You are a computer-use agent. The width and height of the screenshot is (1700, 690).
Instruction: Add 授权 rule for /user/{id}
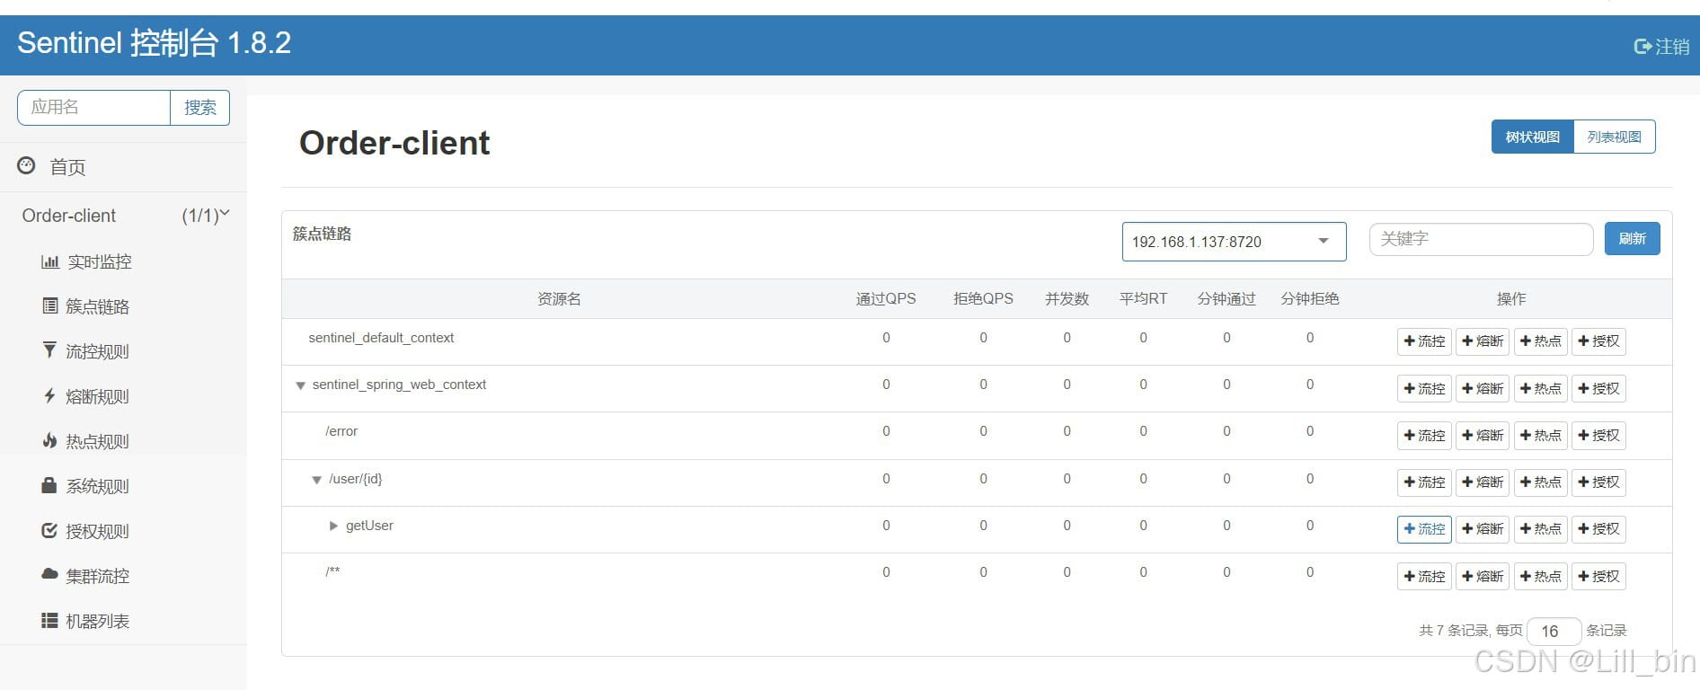point(1598,482)
